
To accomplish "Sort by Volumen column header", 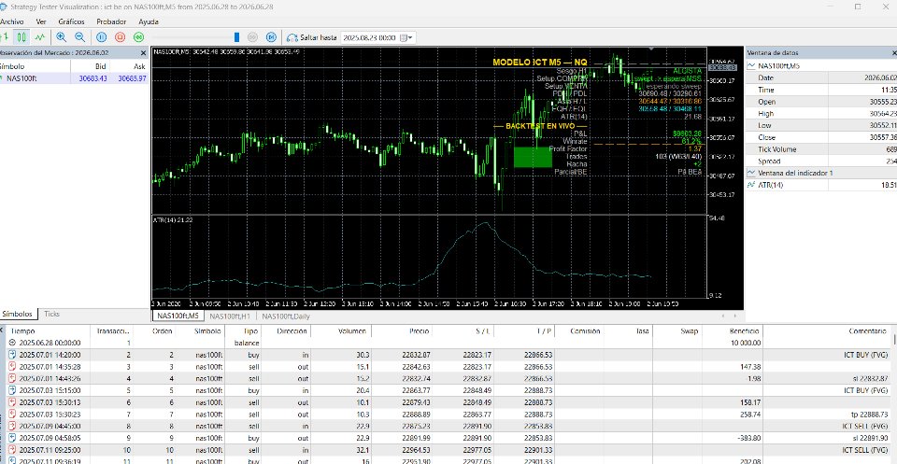I will (353, 330).
